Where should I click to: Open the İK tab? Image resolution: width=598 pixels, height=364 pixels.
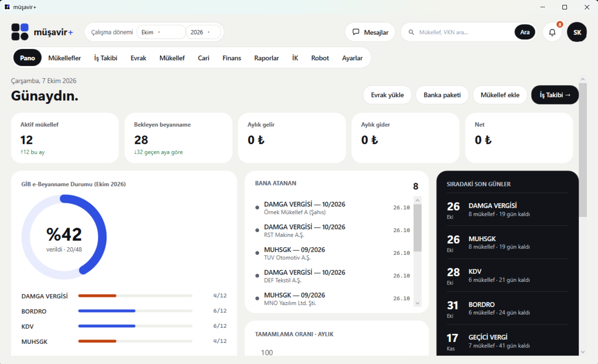coord(295,58)
